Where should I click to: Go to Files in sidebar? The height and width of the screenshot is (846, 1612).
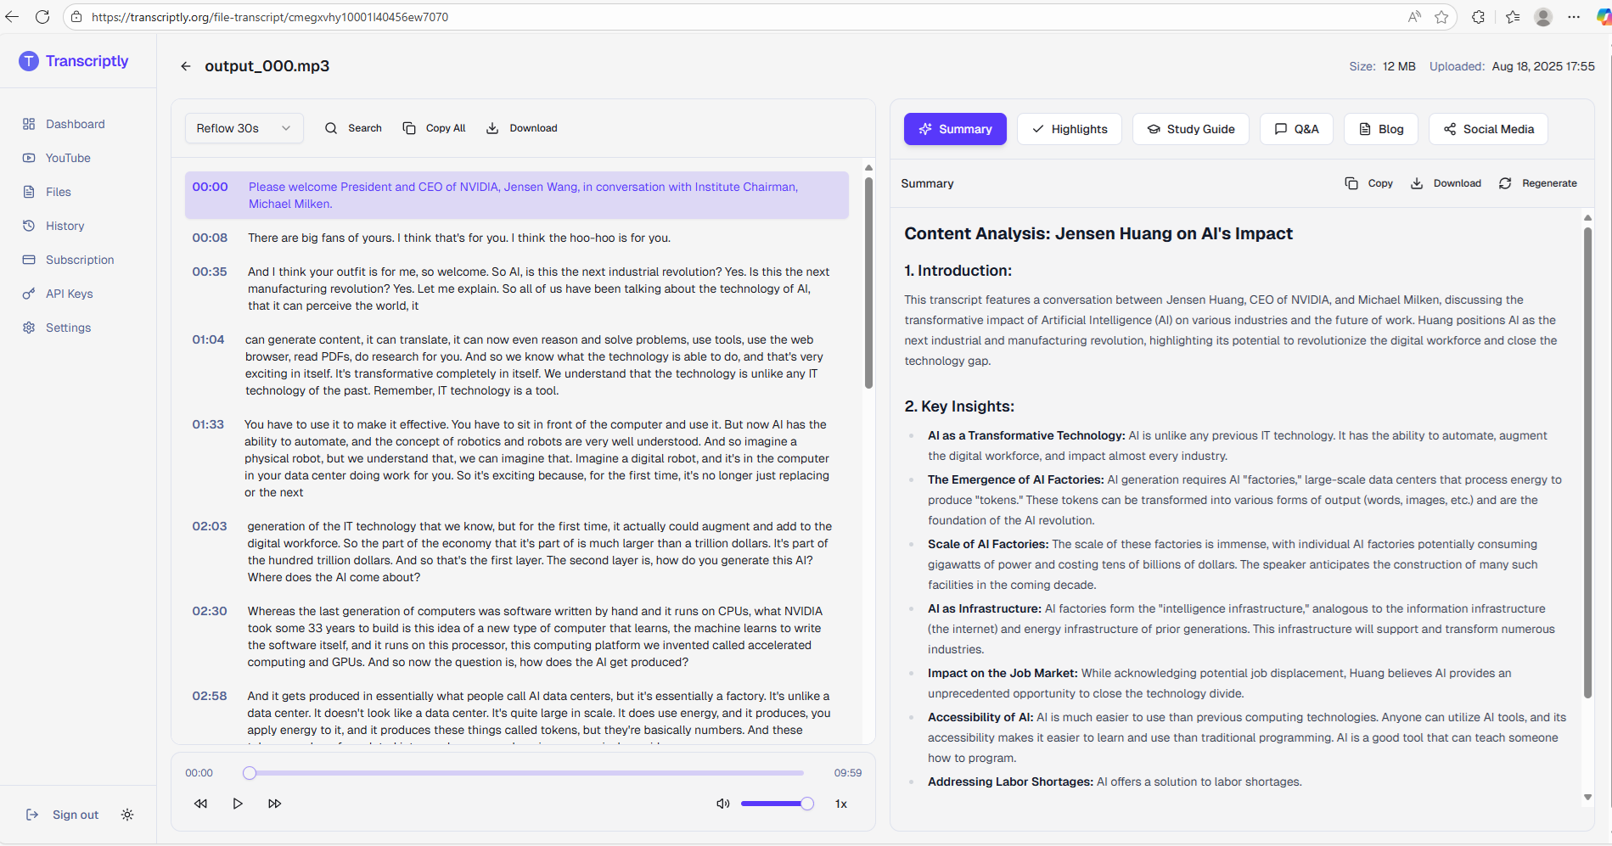click(48, 192)
